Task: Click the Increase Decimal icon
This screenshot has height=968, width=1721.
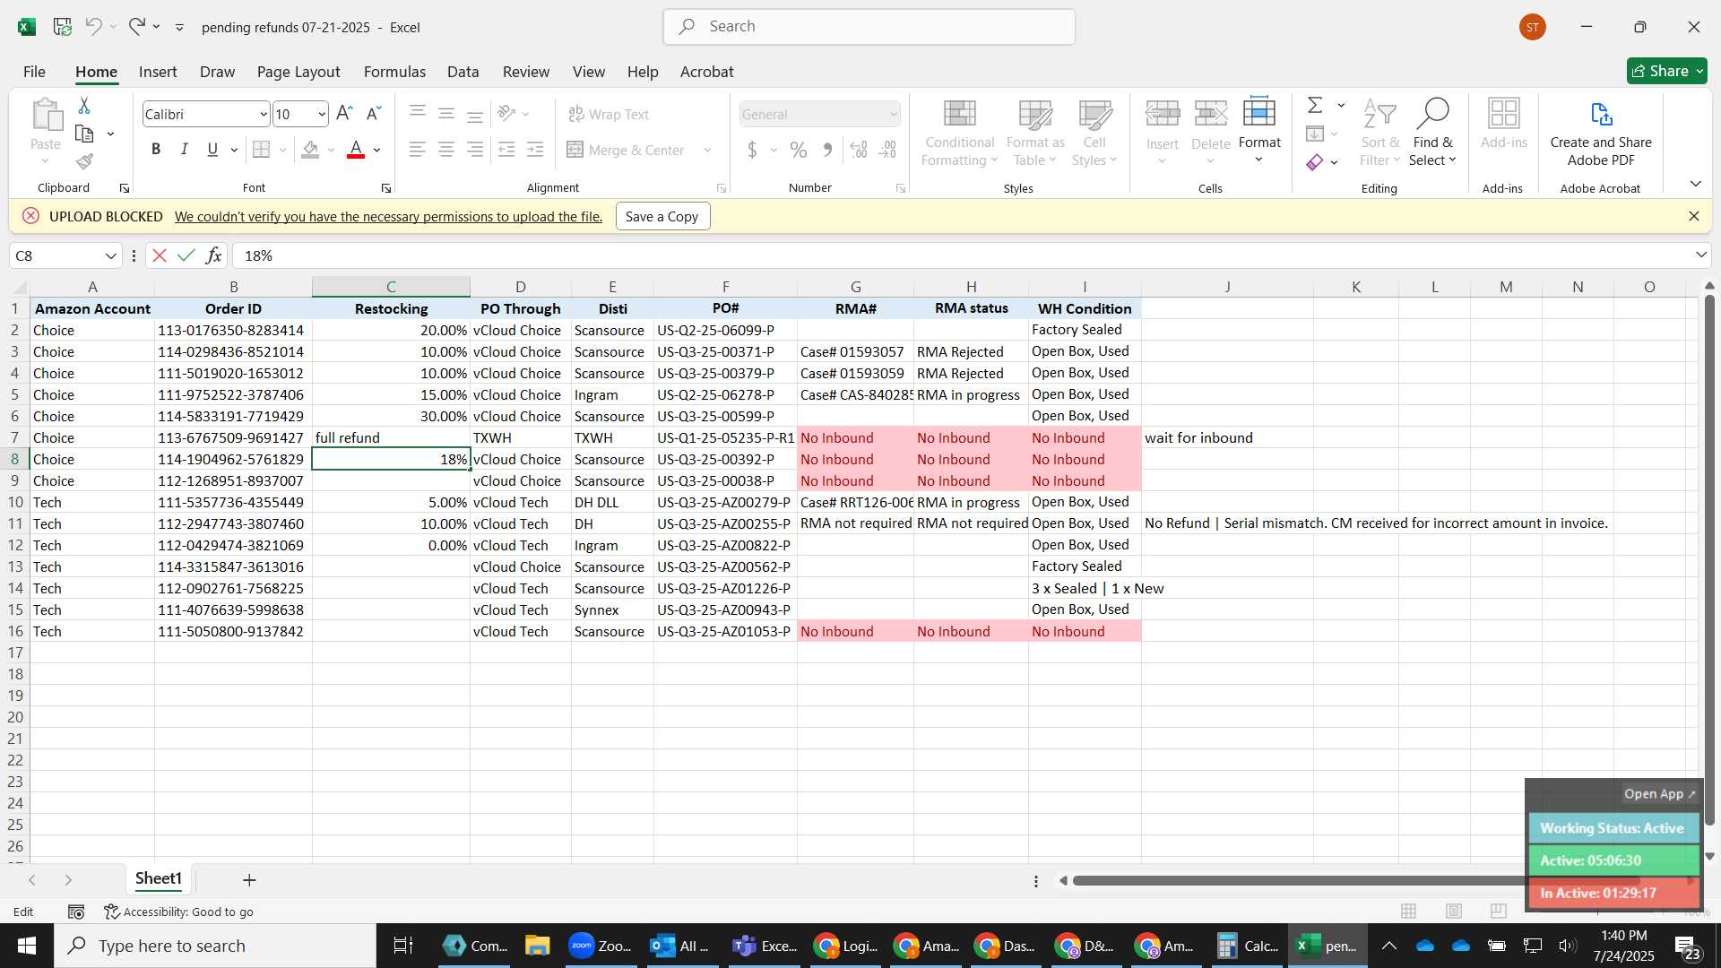Action: click(x=859, y=150)
